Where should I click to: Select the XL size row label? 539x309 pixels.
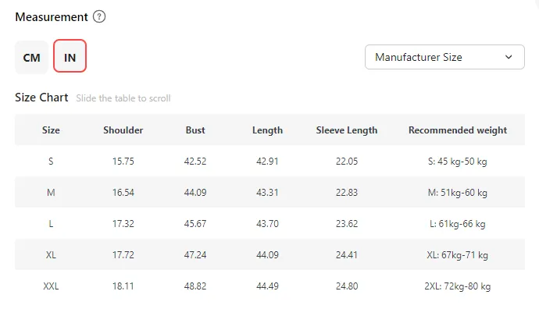click(x=51, y=255)
